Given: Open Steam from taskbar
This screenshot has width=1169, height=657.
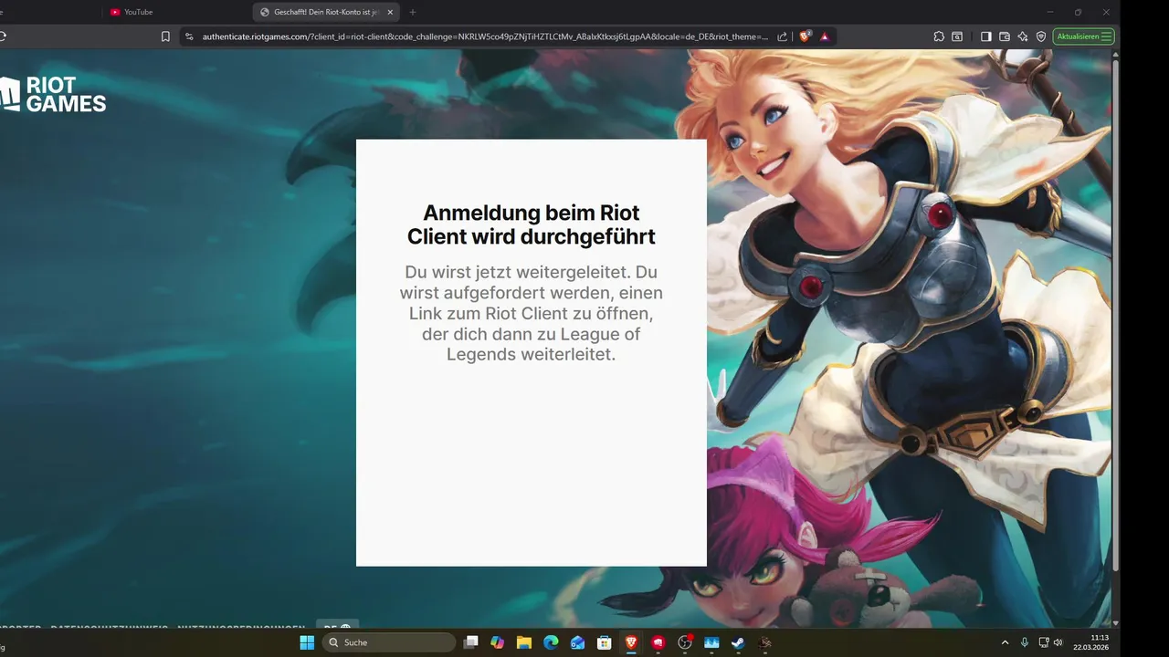Looking at the screenshot, I should (x=738, y=642).
